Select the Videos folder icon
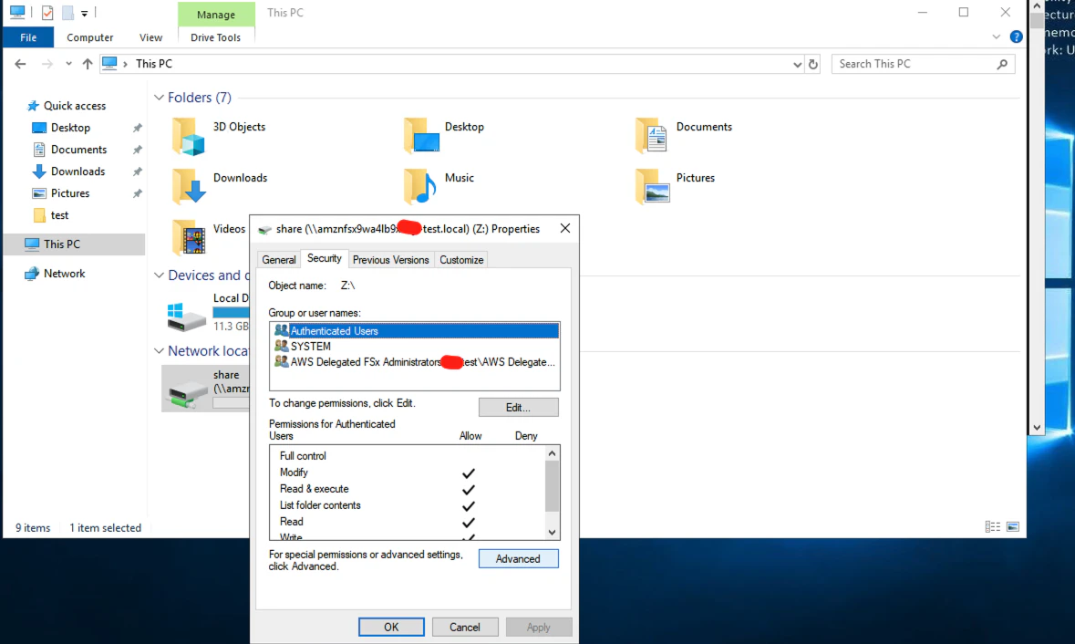The width and height of the screenshot is (1075, 644). coord(189,237)
